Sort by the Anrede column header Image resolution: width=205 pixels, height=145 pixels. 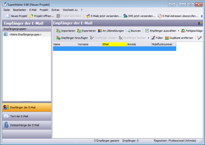139,44
